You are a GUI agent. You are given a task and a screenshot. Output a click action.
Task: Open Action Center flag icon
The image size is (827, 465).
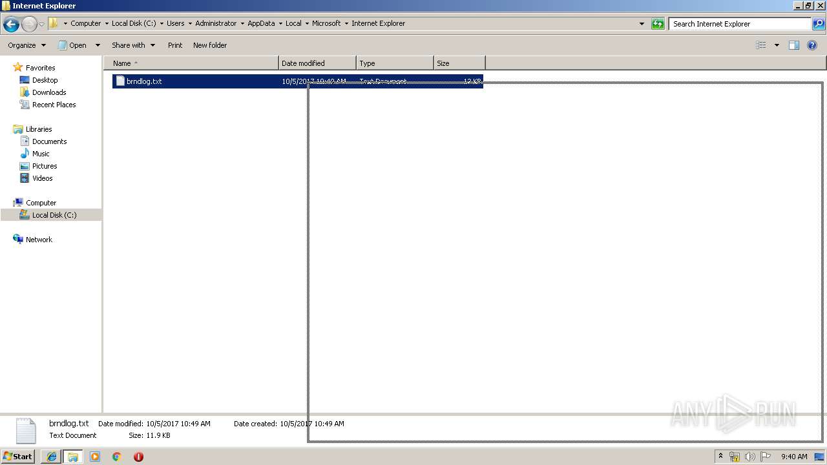(x=766, y=457)
